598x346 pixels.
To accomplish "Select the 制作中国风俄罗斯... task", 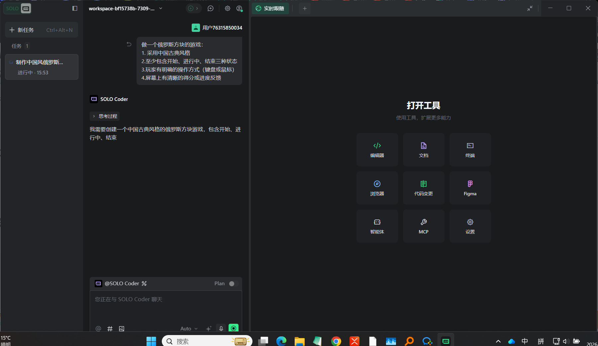I will pyautogui.click(x=42, y=67).
